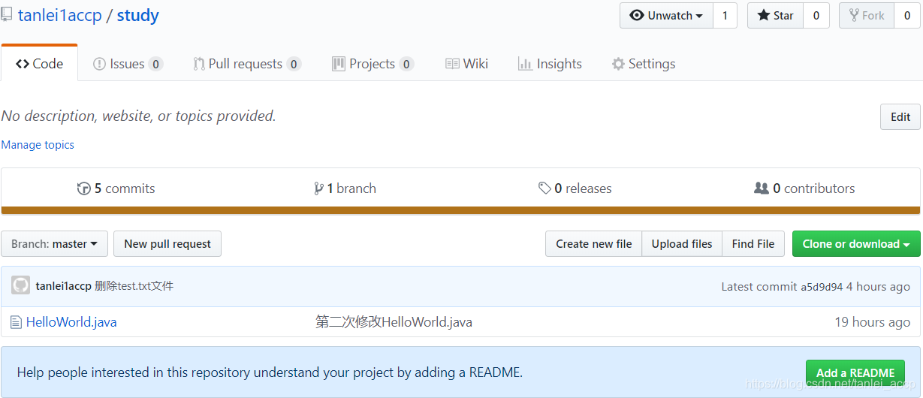Switch to the Settings tab
Image resolution: width=923 pixels, height=398 pixels.
644,64
